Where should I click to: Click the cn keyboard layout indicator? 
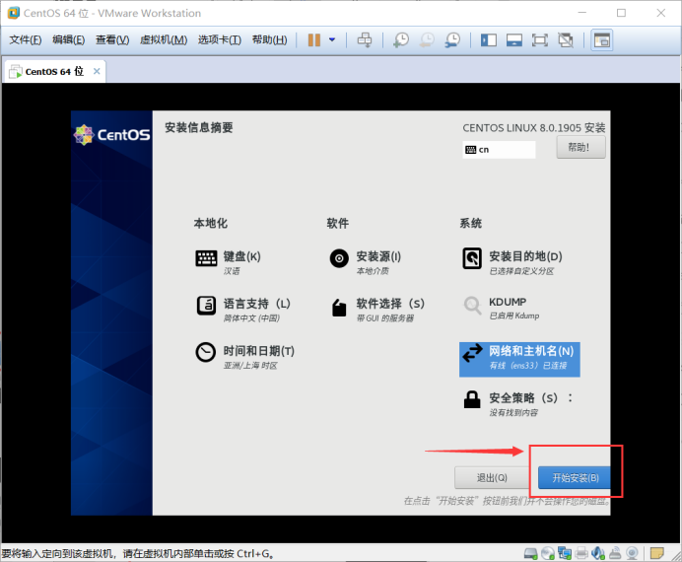[x=499, y=150]
